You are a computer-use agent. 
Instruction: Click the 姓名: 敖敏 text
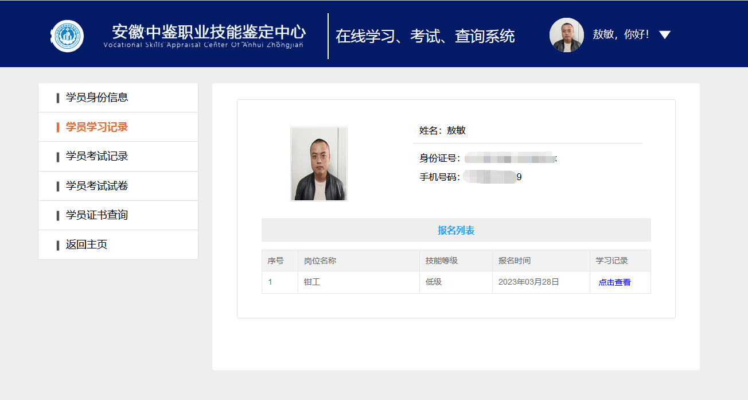[442, 130]
